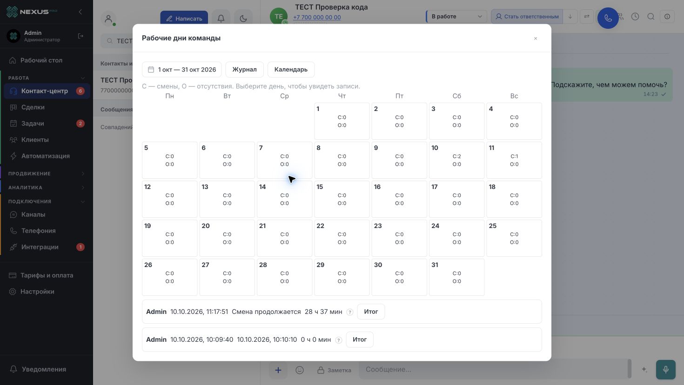684x385 pixels.
Task: Click the logout icon next to Admin
Action: coord(80,36)
